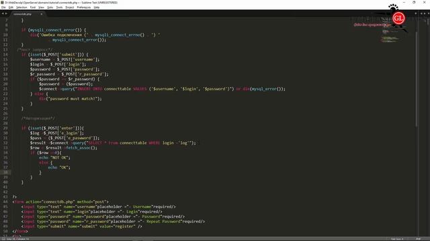Click line number 32 in the gutter
The height and width of the screenshot is (241, 430).
6,143
